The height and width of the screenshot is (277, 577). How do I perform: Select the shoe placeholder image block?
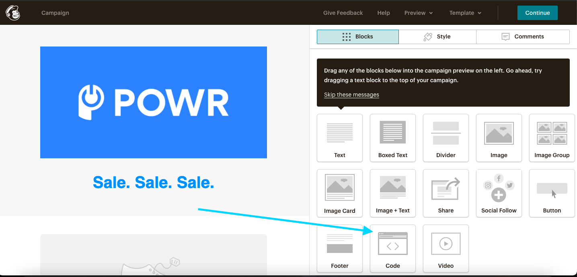pos(154,255)
